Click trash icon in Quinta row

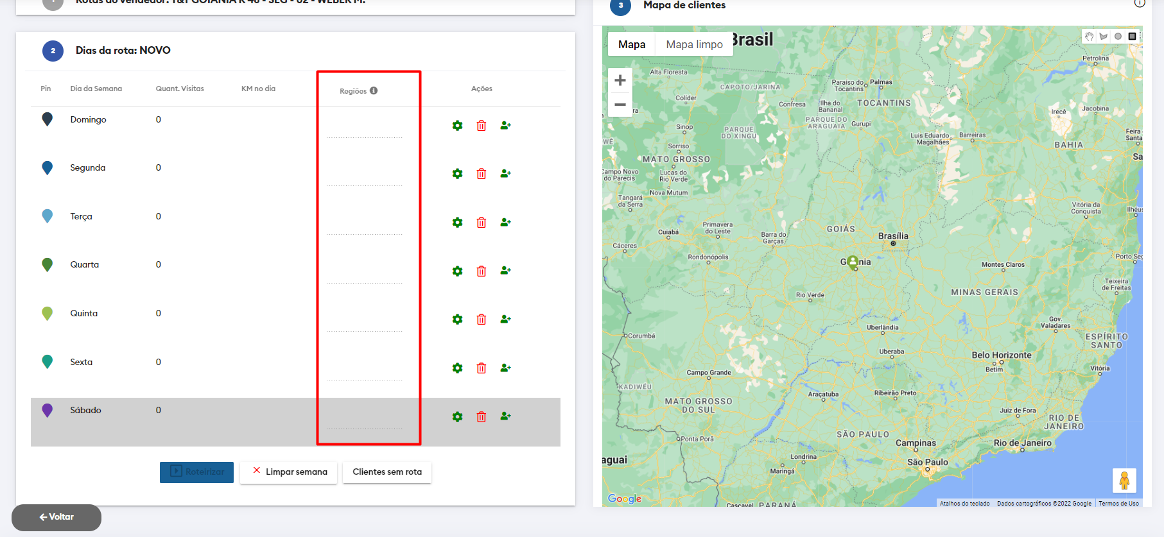(482, 320)
